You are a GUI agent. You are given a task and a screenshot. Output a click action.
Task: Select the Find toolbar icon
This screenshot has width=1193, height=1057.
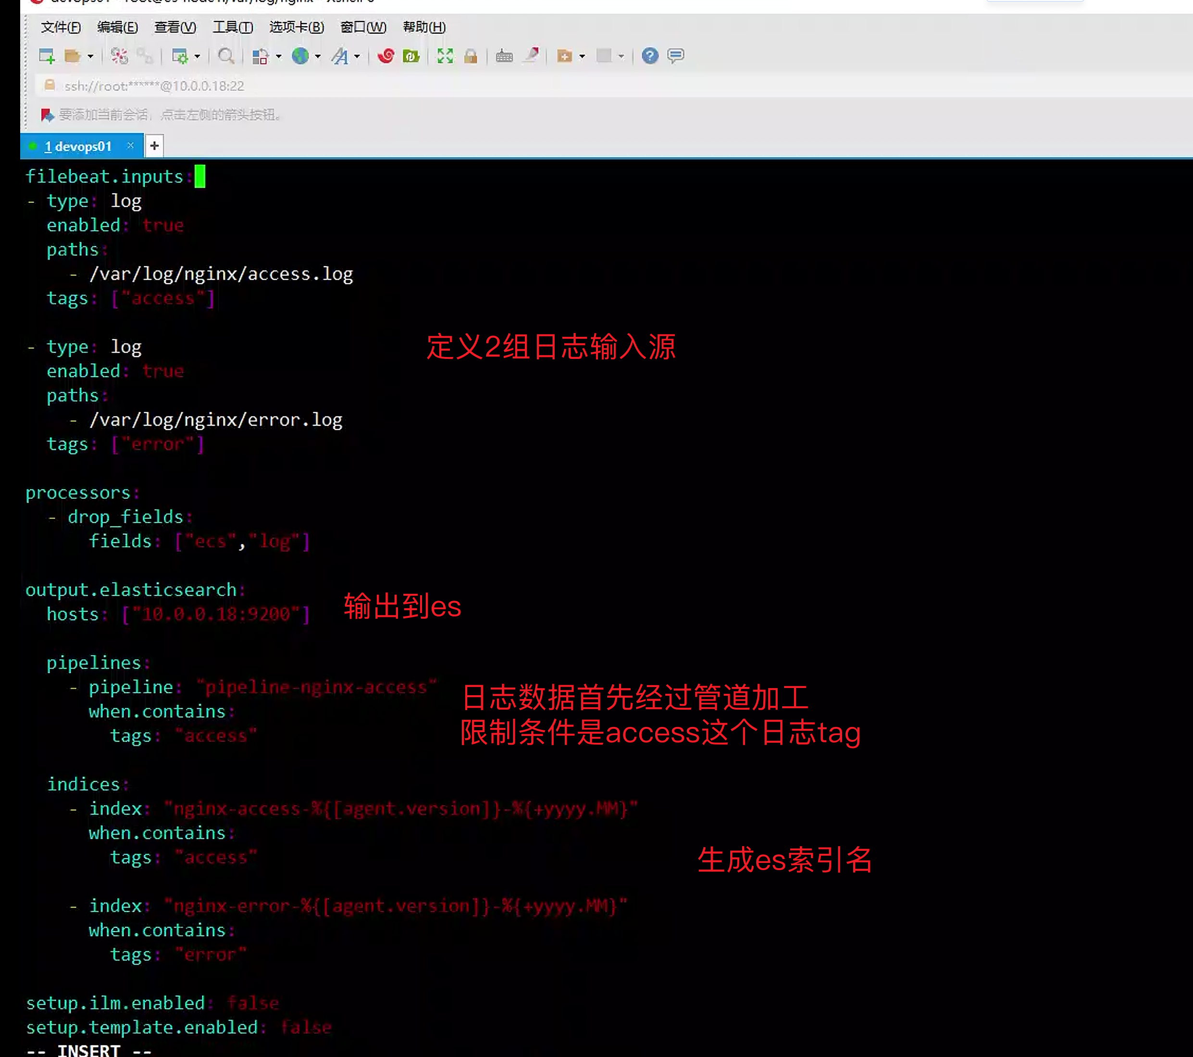pos(226,56)
